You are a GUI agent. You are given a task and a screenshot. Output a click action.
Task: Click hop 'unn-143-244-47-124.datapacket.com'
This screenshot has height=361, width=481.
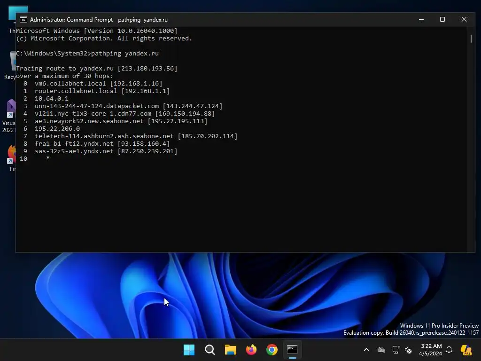click(x=97, y=106)
